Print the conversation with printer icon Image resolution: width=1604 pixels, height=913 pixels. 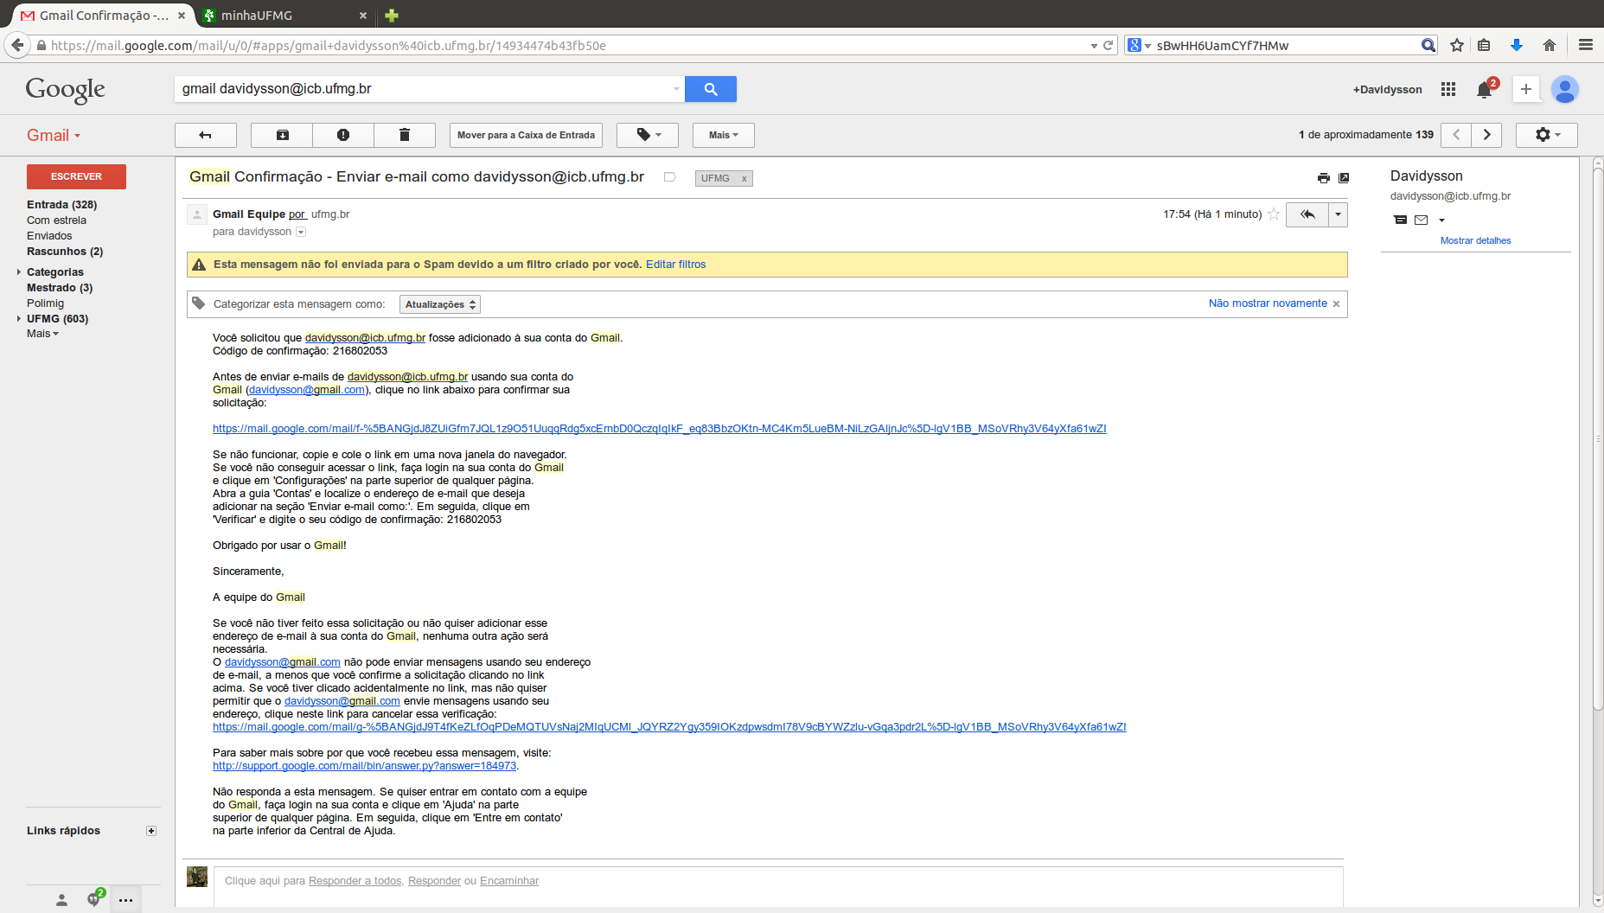[x=1323, y=178]
